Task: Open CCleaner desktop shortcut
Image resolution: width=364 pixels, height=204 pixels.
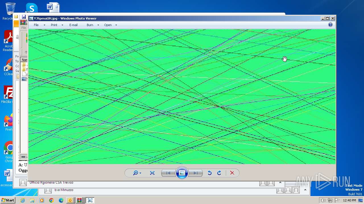Action: (9, 67)
